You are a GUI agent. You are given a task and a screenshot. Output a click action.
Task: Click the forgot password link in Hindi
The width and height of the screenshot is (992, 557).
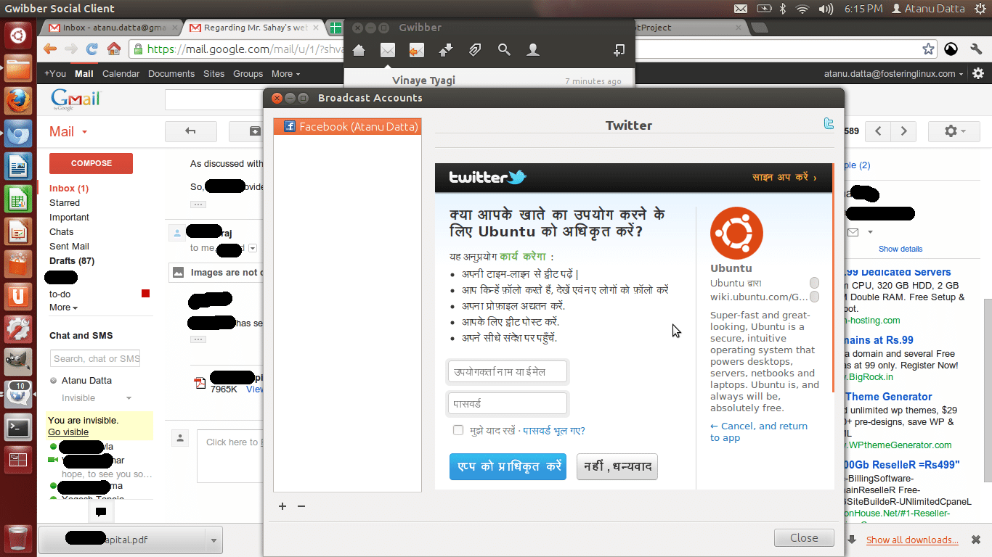[554, 430]
